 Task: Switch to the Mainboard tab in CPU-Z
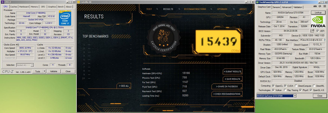tap(24, 7)
